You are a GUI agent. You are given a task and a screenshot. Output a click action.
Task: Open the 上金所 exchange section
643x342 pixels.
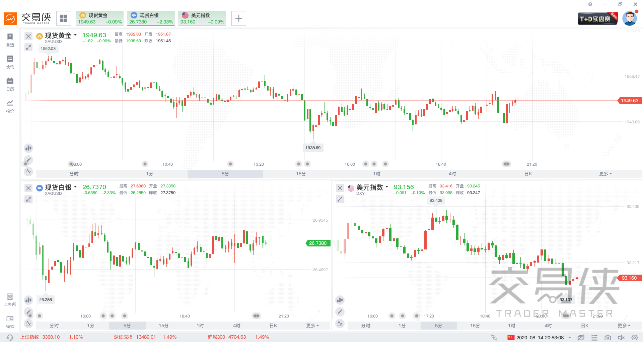tap(10, 299)
